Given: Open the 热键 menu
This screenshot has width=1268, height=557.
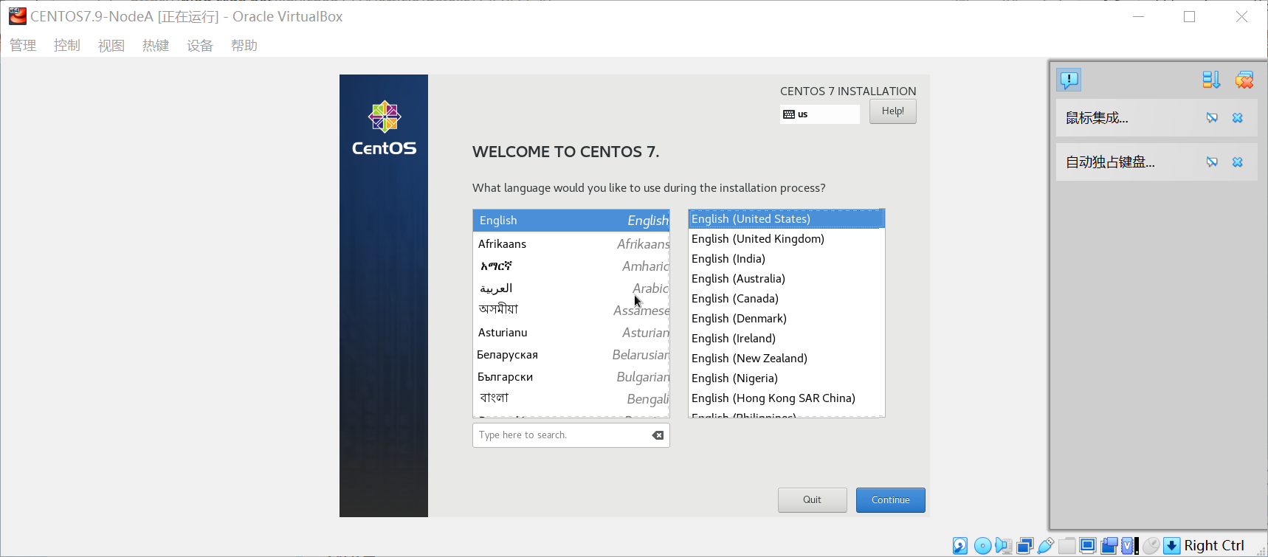Looking at the screenshot, I should pyautogui.click(x=156, y=46).
